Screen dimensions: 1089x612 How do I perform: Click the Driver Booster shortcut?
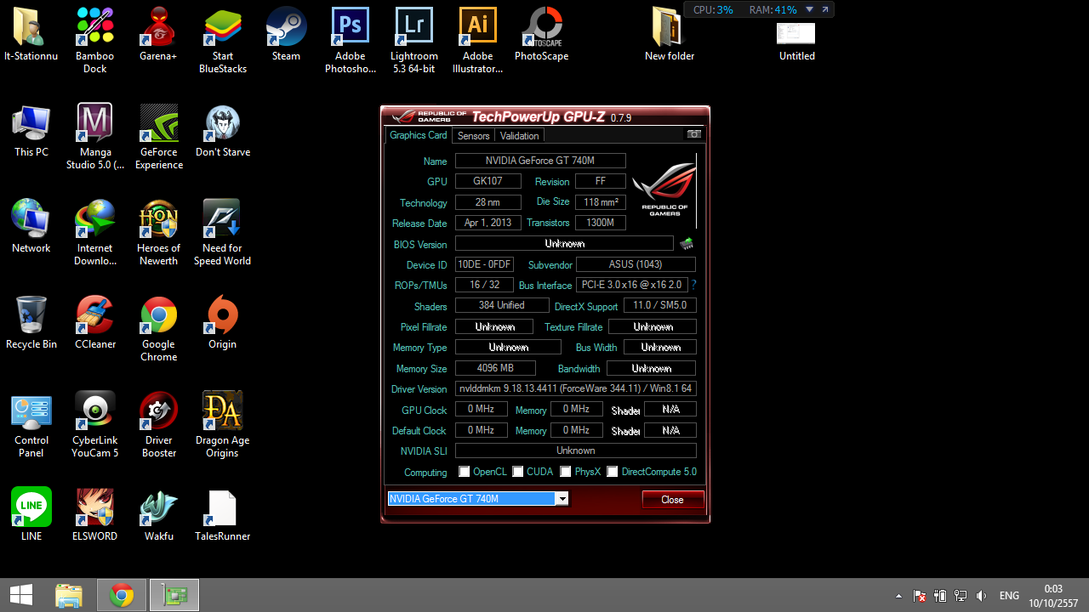pyautogui.click(x=159, y=425)
